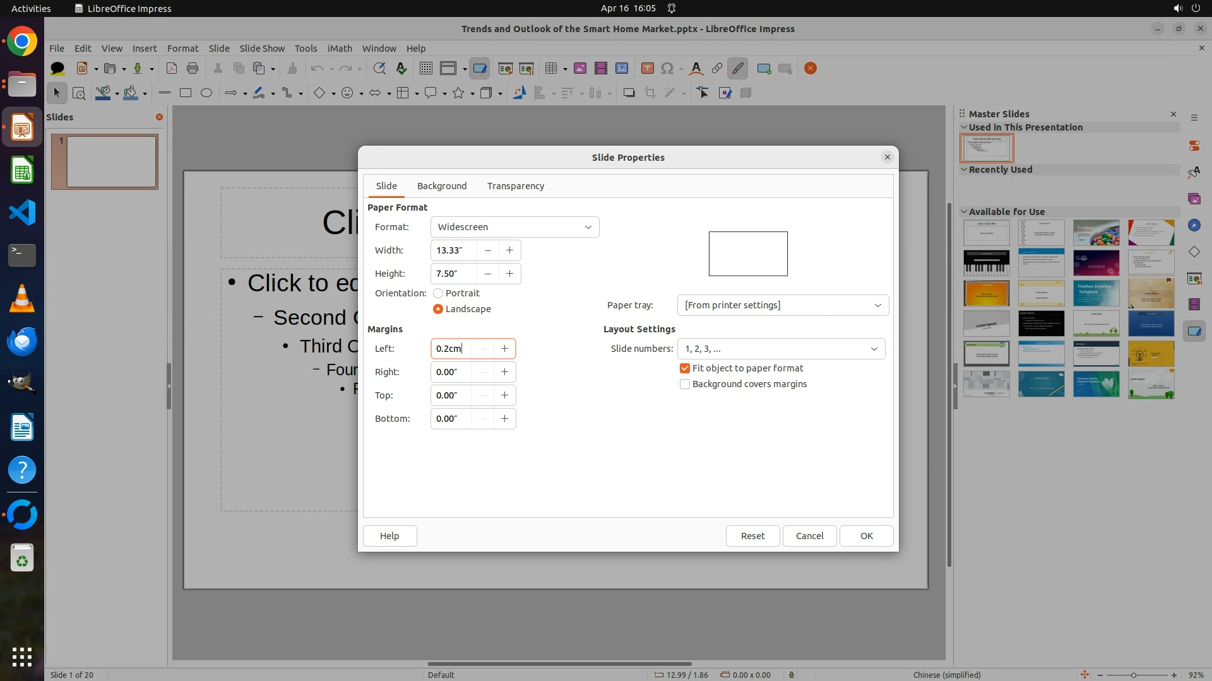This screenshot has width=1212, height=681.
Task: Click the zoom slider in status bar
Action: [1134, 675]
